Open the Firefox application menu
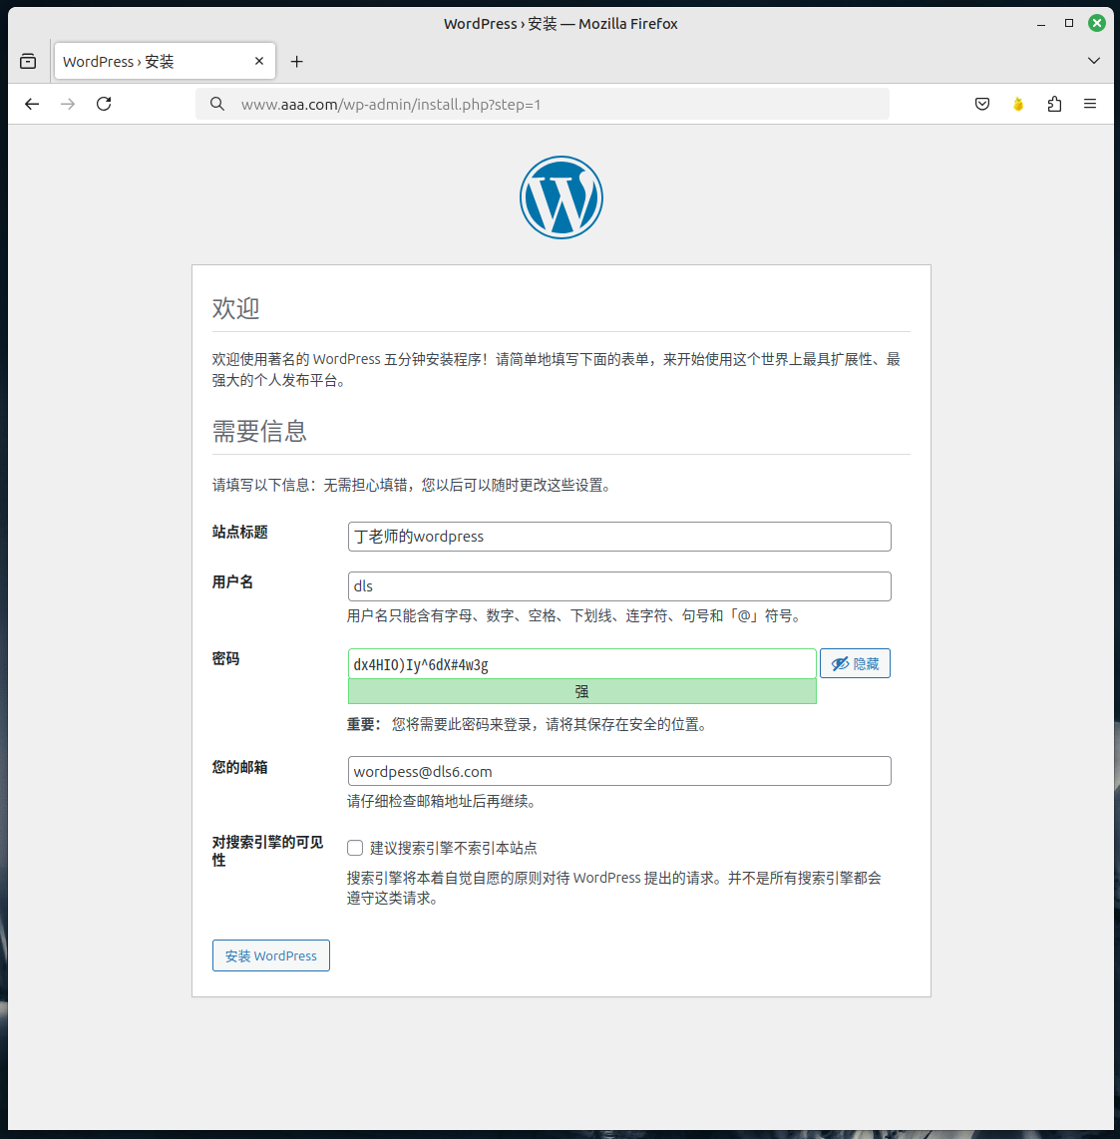The height and width of the screenshot is (1139, 1120). (x=1090, y=104)
